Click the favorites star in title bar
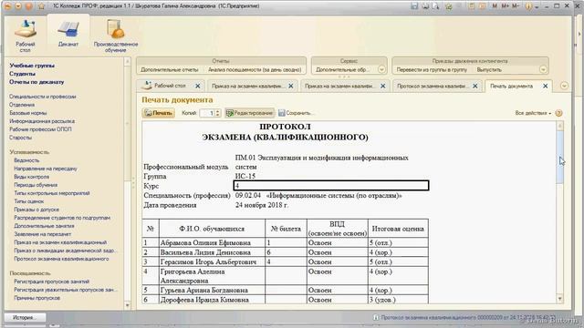The width and height of the screenshot is (584, 328). [x=41, y=6]
